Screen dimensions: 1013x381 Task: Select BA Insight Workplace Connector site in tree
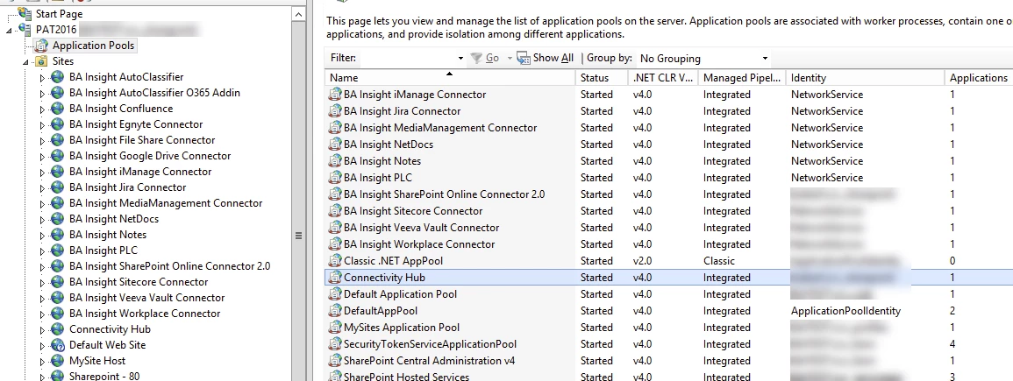(145, 314)
